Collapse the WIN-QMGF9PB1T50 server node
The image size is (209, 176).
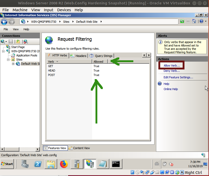[x=3, y=51]
